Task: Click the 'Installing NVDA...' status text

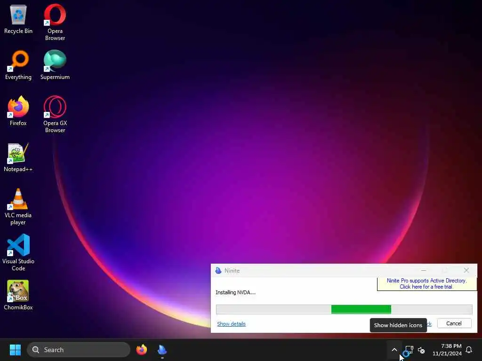Action: (x=235, y=292)
